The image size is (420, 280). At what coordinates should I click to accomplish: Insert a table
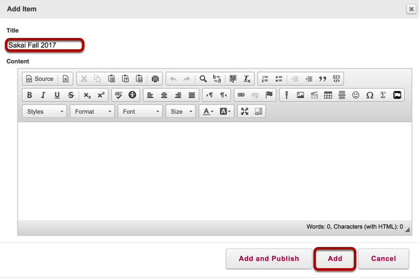point(328,95)
